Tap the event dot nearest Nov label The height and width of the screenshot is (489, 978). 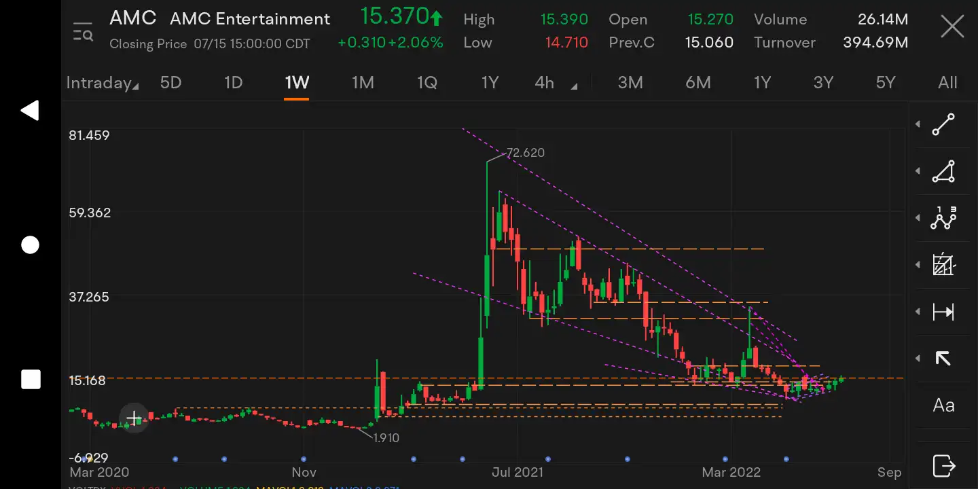click(x=304, y=459)
